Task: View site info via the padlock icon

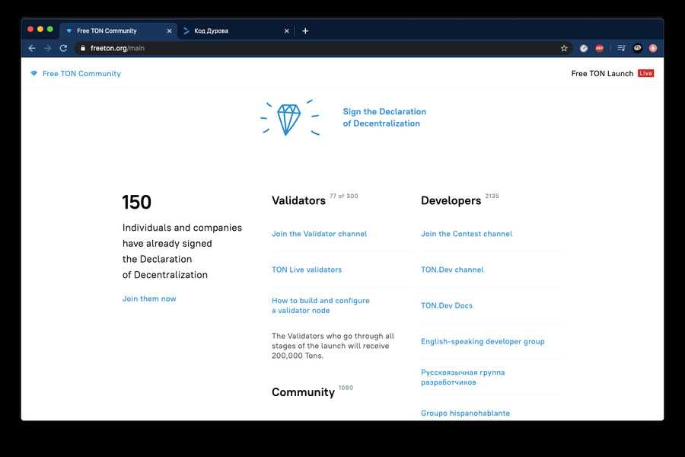Action: point(83,48)
